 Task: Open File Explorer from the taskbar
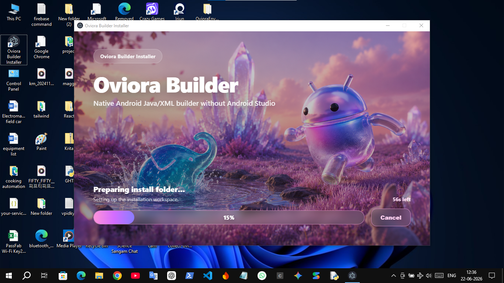(x=99, y=275)
